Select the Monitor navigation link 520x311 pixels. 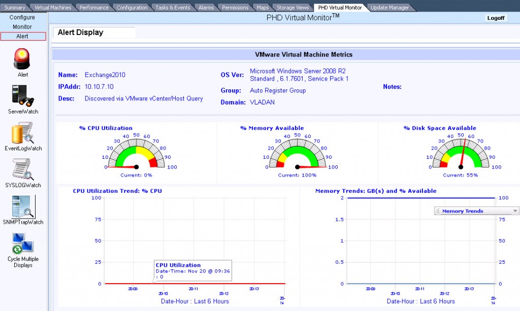pyautogui.click(x=22, y=25)
